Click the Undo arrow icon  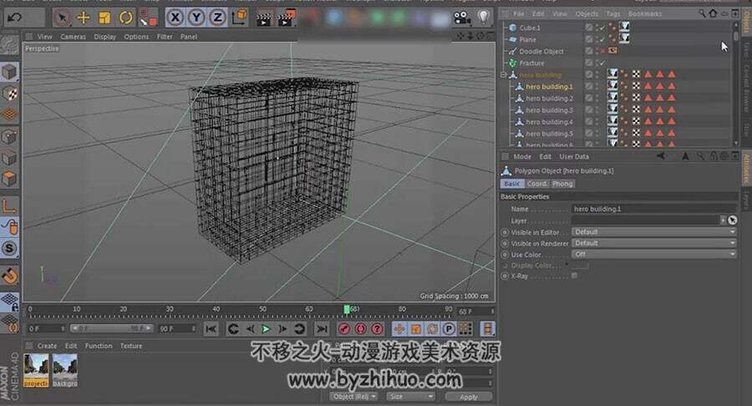pos(14,18)
